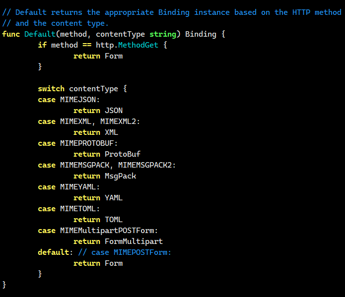Click the ProtoBuf return value

pyautogui.click(x=122, y=154)
